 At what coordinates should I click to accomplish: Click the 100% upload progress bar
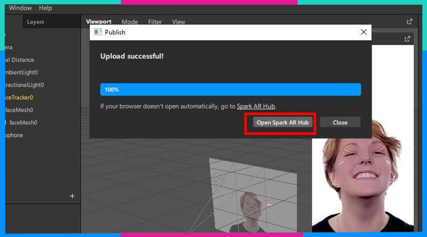click(x=231, y=89)
